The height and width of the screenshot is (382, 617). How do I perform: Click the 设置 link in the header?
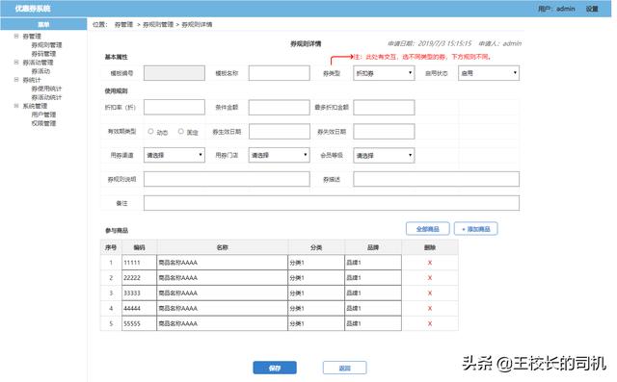click(x=592, y=9)
